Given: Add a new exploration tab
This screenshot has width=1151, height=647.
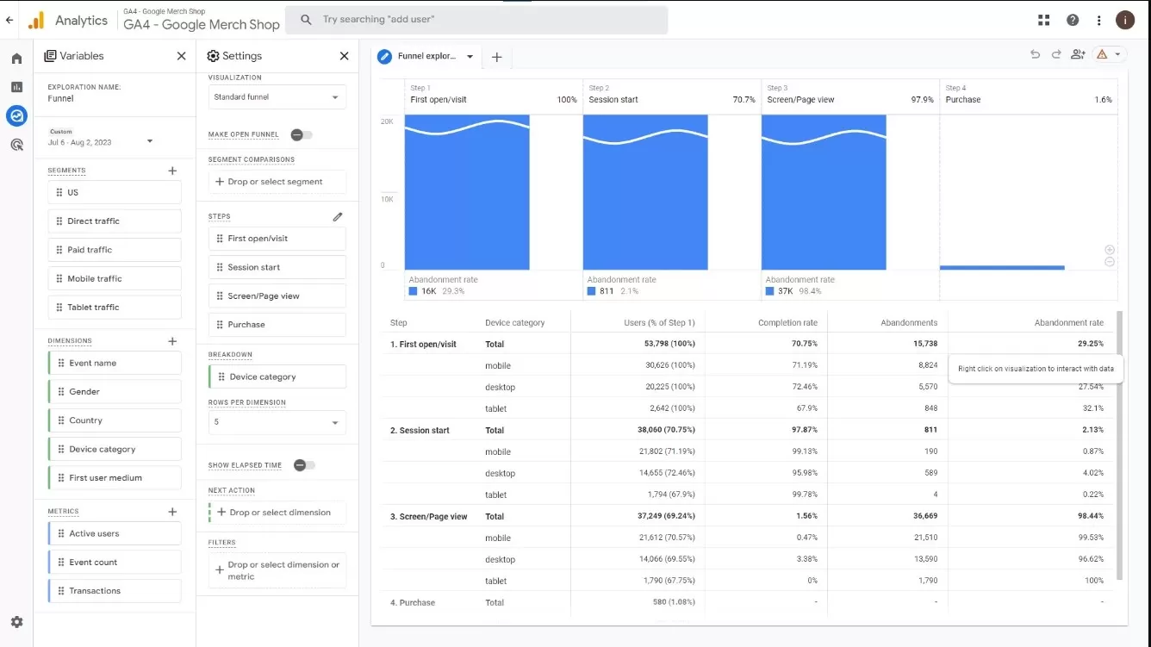Looking at the screenshot, I should pos(497,57).
